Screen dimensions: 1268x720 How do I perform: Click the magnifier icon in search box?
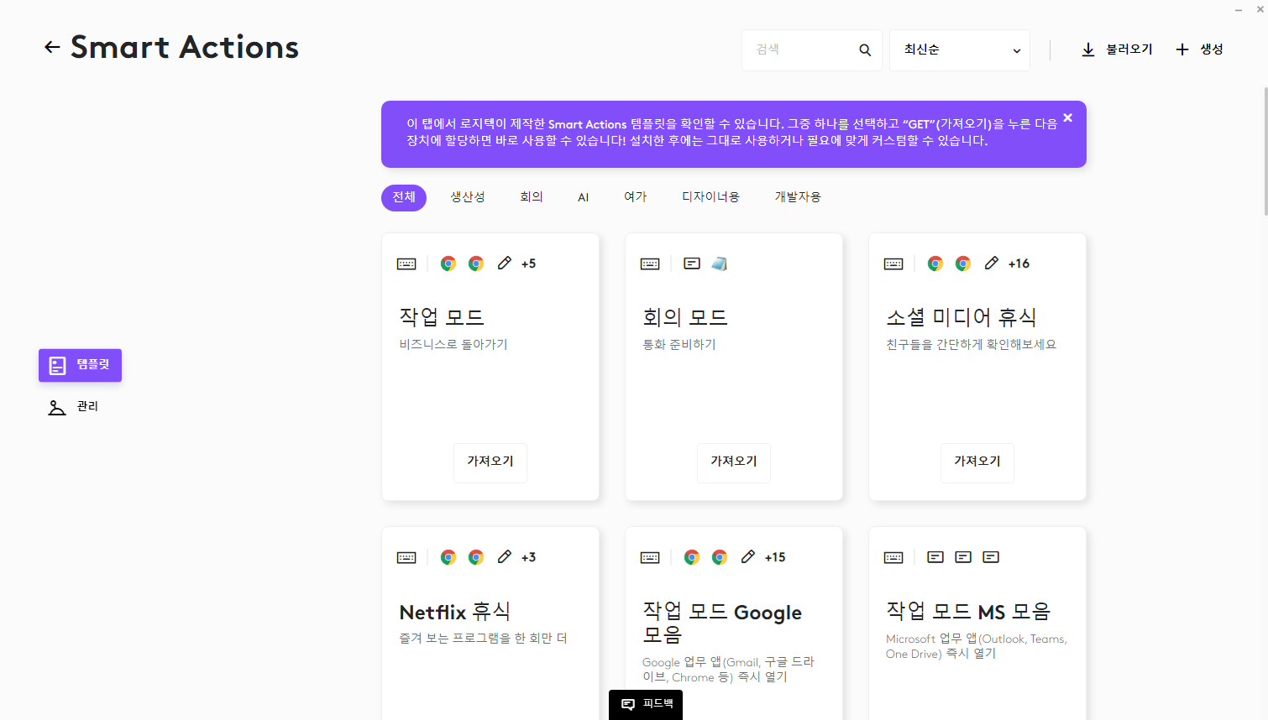[x=865, y=50]
